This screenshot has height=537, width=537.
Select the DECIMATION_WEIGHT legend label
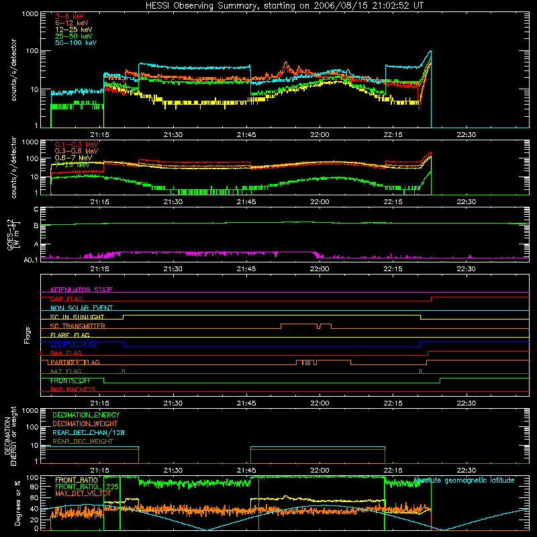tap(85, 424)
